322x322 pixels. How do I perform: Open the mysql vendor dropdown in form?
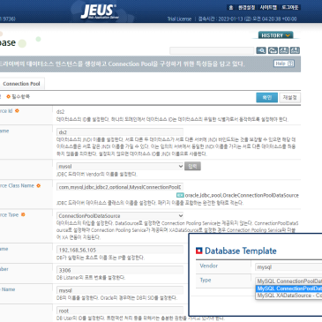(120, 166)
